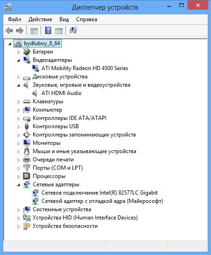Maximize the Диспетчер устройств window
Screen dimensions: 211x255
point(182,6)
